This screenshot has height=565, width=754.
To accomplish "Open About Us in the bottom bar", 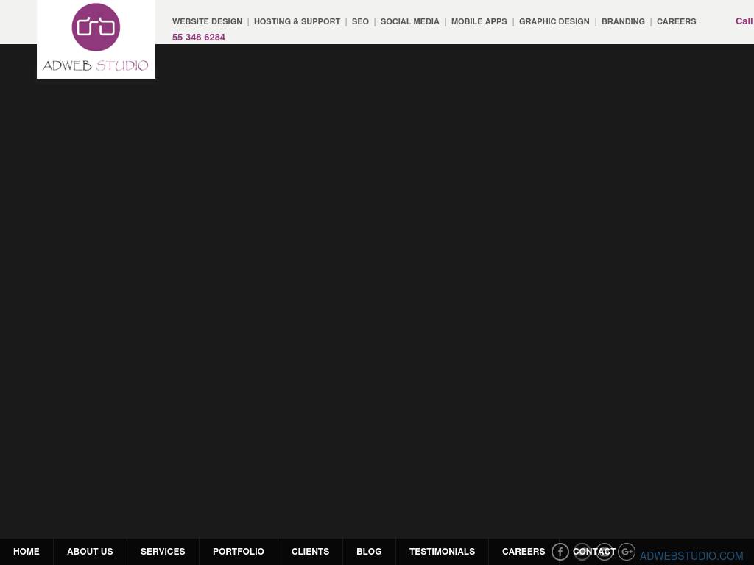I will (x=90, y=552).
